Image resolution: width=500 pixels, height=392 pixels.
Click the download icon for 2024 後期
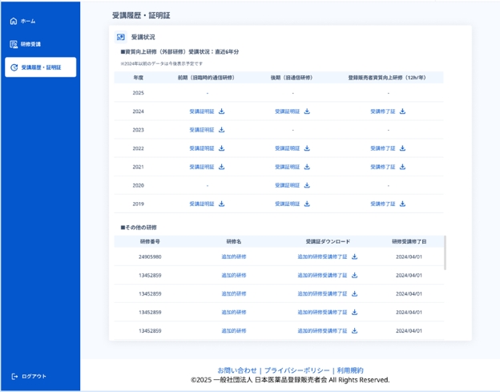(x=307, y=111)
